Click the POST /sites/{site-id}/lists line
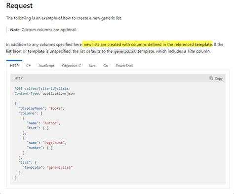The image size is (234, 194). pyautogui.click(x=41, y=88)
